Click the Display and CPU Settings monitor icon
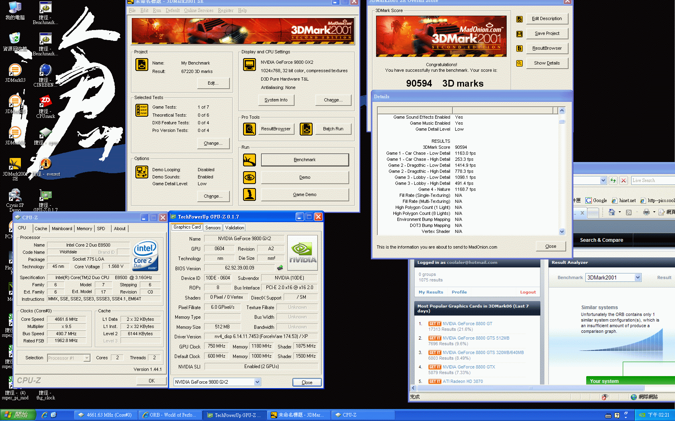The width and height of the screenshot is (675, 421). point(250,65)
